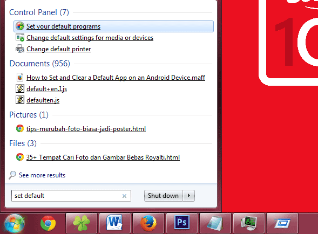
Task: Click See more results
Action: [x=42, y=175]
